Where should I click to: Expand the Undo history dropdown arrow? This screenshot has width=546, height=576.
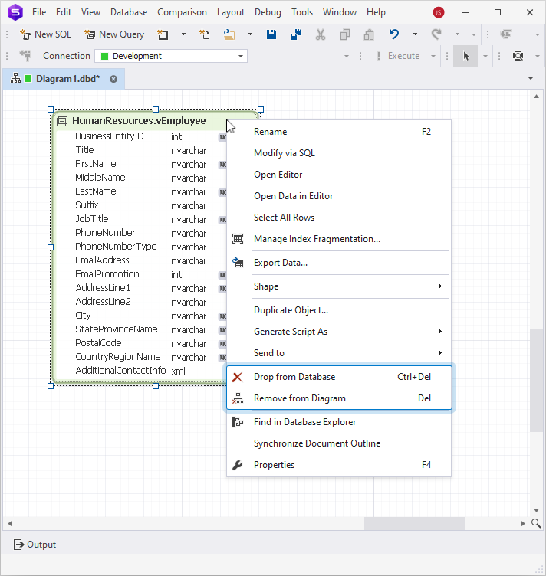coord(415,34)
